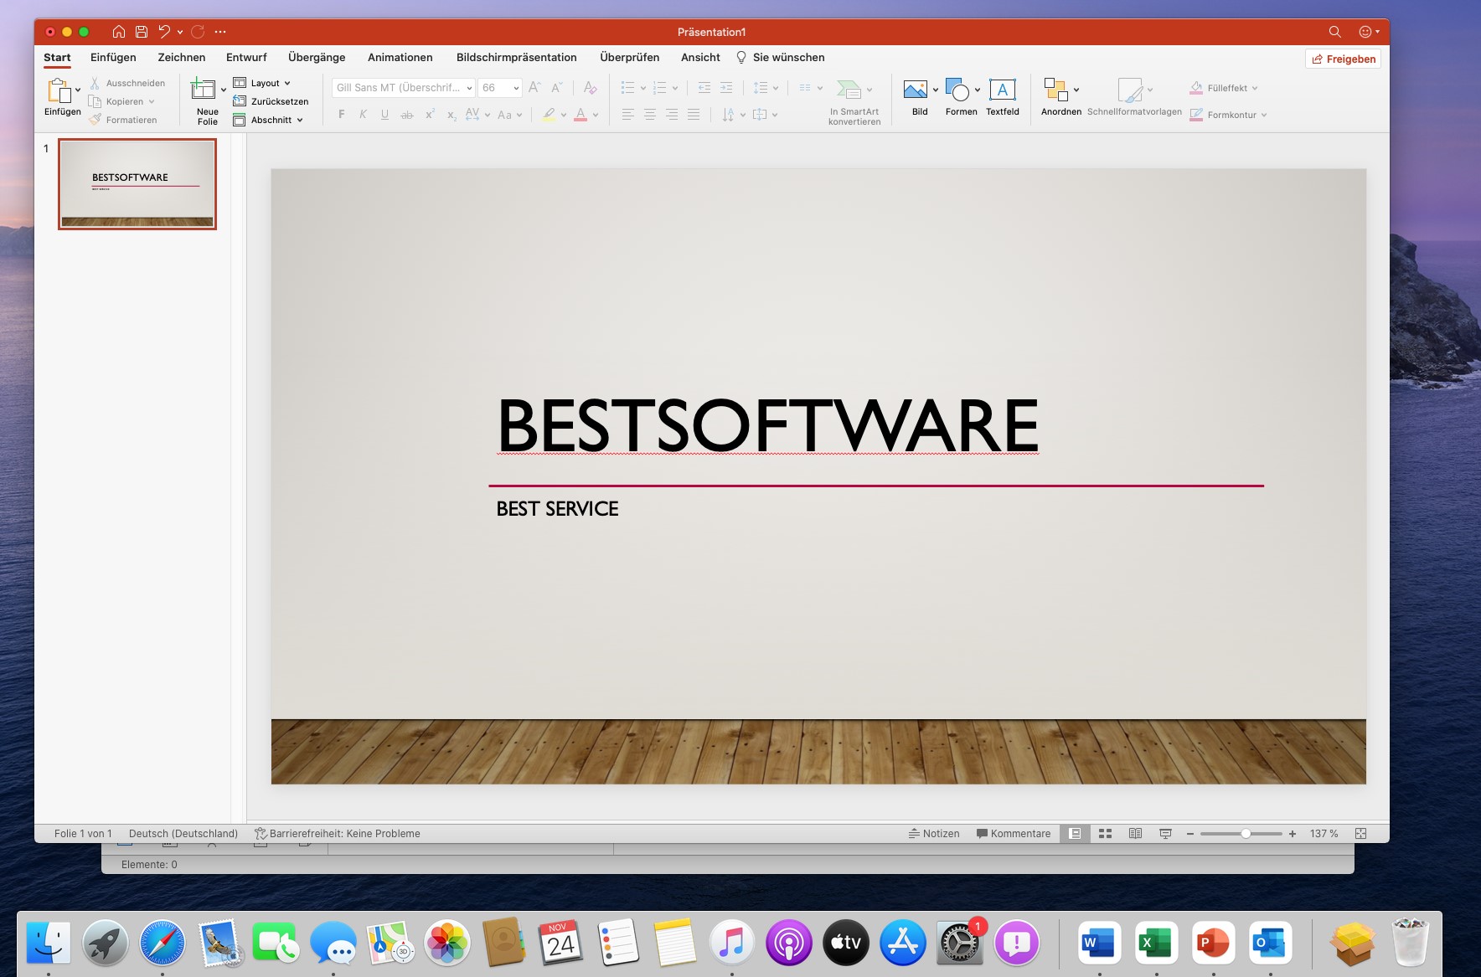Switch to slide sorter view
Viewport: 1481px width, 977px height.
pyautogui.click(x=1105, y=834)
